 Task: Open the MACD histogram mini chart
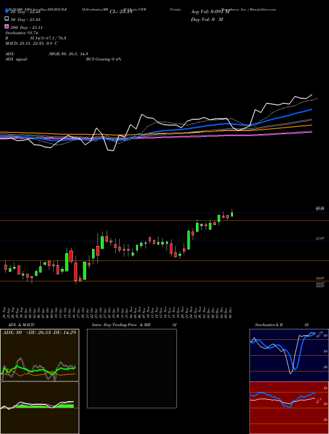39,408
